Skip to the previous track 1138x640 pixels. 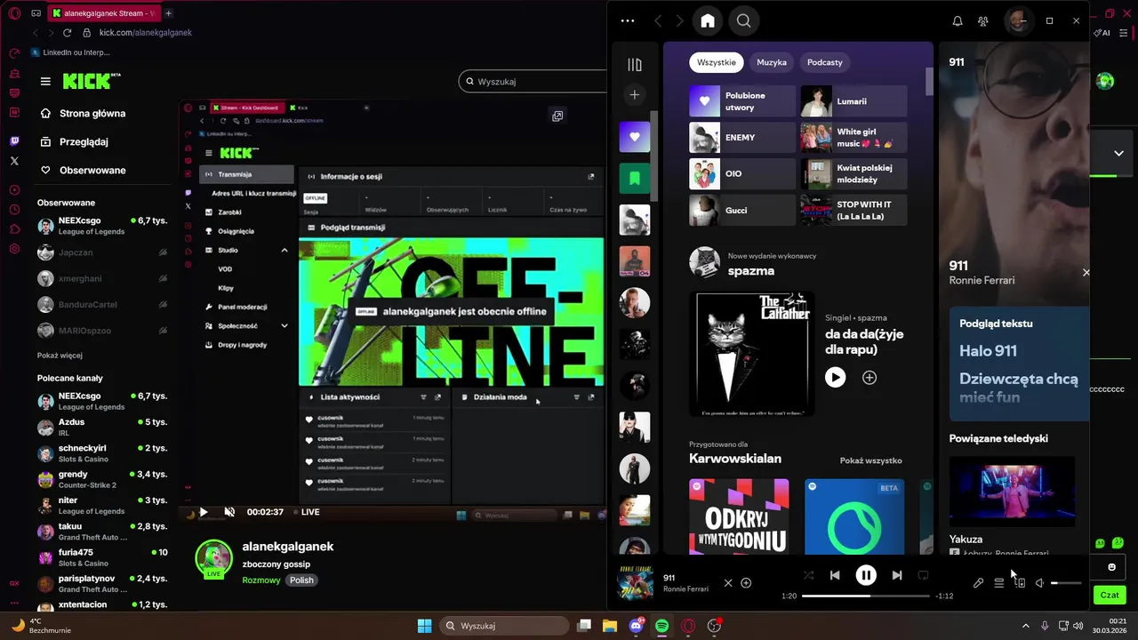tap(834, 575)
